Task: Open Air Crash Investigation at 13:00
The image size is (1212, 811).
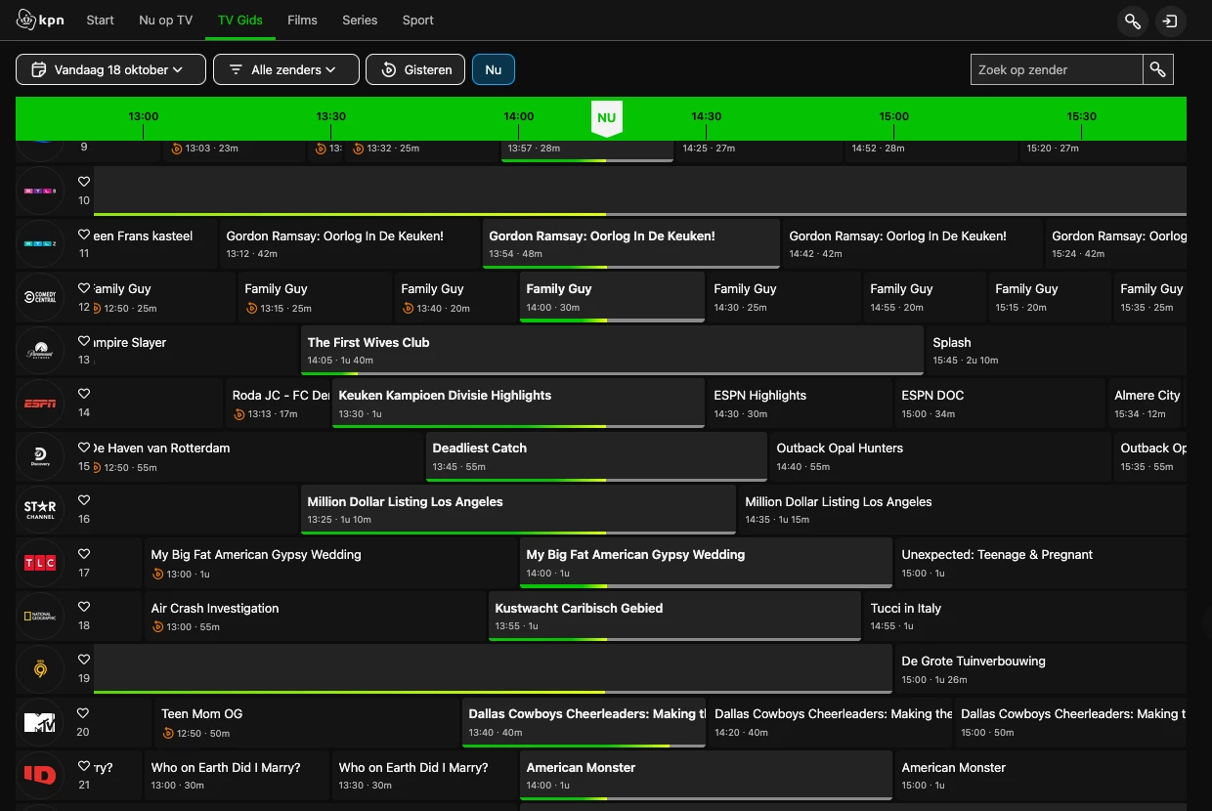Action: (x=314, y=616)
